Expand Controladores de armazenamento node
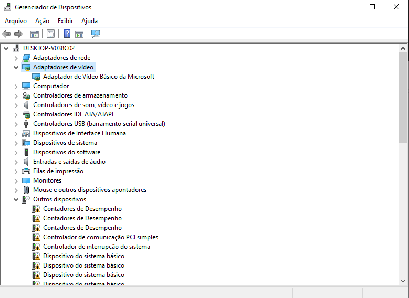Screen dimensions: 409x298 coord(16,95)
